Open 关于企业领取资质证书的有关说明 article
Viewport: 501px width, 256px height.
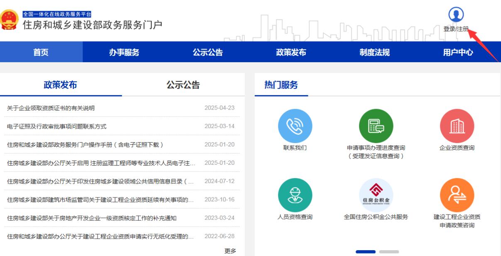51,108
